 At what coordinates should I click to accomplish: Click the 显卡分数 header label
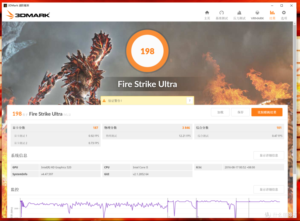pyautogui.click(x=19, y=128)
